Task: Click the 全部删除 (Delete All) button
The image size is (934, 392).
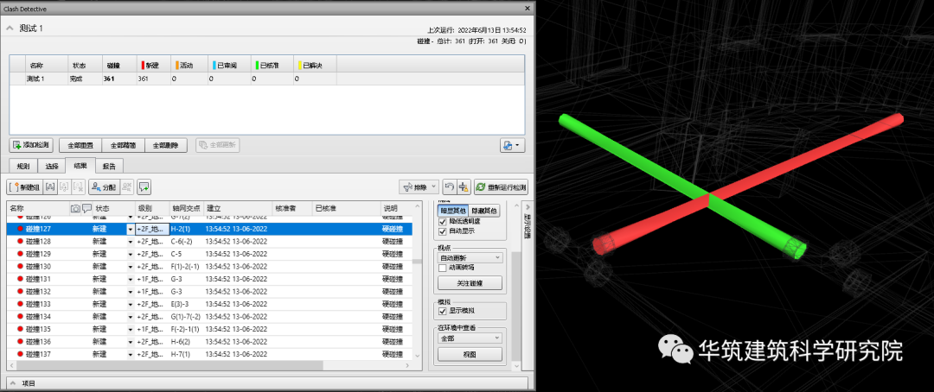Action: (166, 144)
